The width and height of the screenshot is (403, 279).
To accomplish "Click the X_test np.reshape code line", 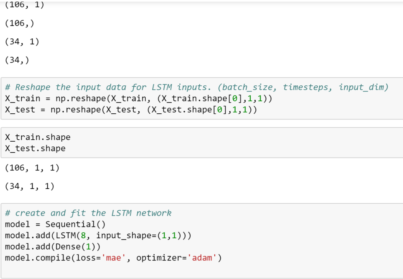I will [x=131, y=110].
